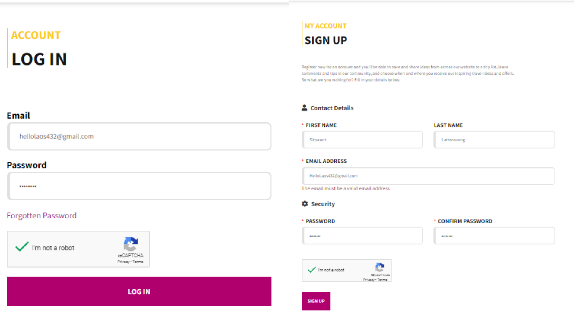
Task: Open the Forgotten Password link
Action: pyautogui.click(x=42, y=215)
